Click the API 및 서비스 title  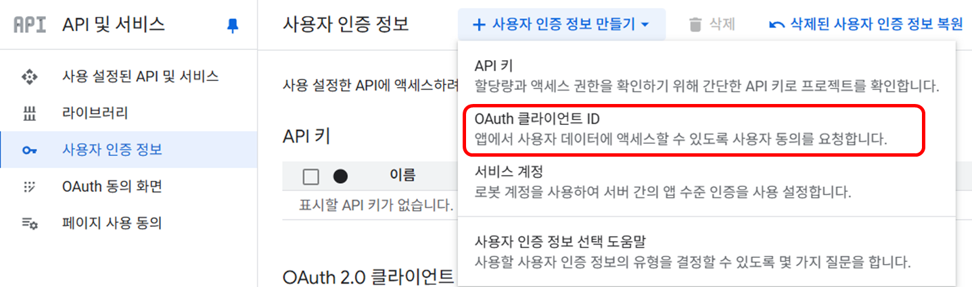(x=114, y=25)
